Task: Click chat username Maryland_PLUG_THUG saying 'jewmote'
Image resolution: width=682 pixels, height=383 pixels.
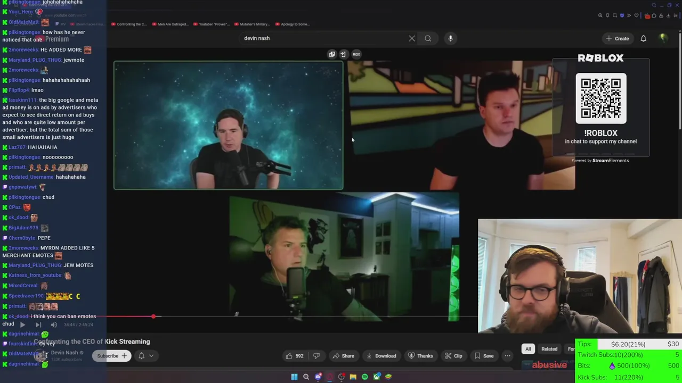Action: pyautogui.click(x=35, y=60)
